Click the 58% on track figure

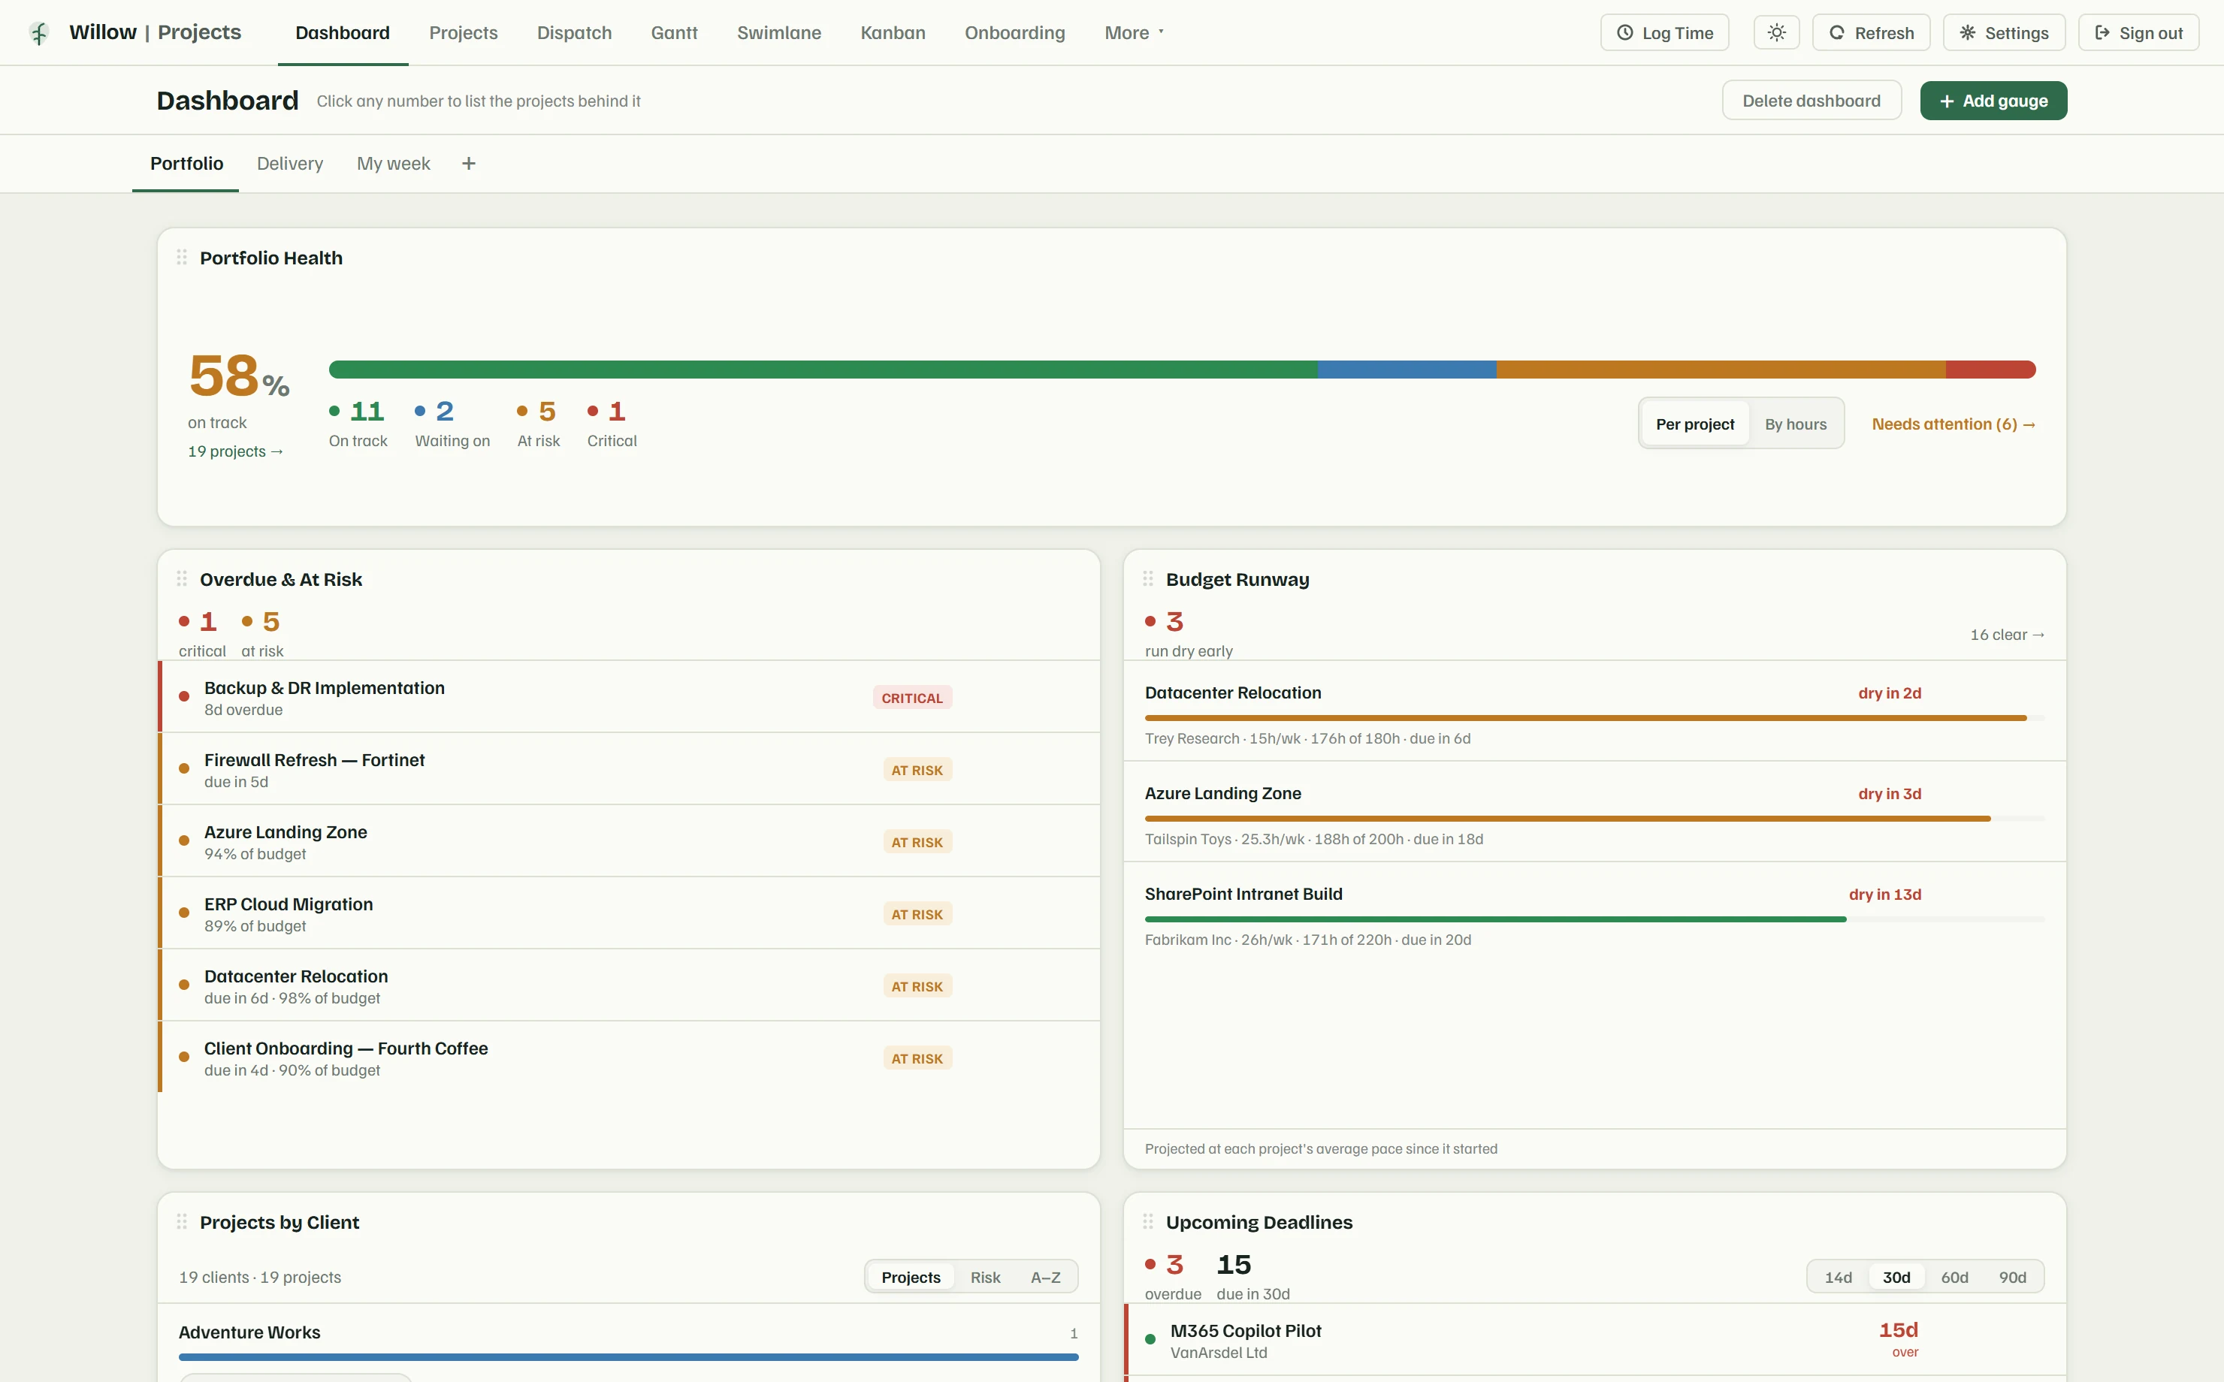[239, 376]
